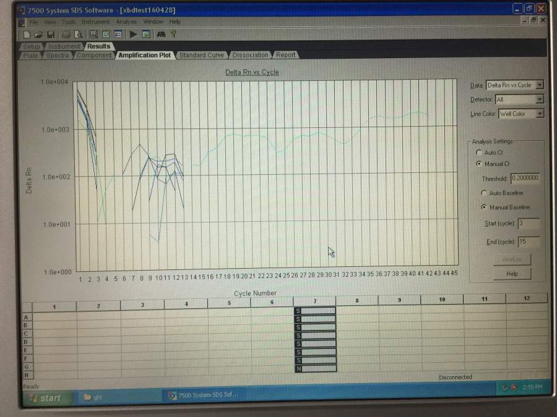Click the plate grid top-left select-all corner
Viewport: 557px width, 417px height.
(x=27, y=307)
